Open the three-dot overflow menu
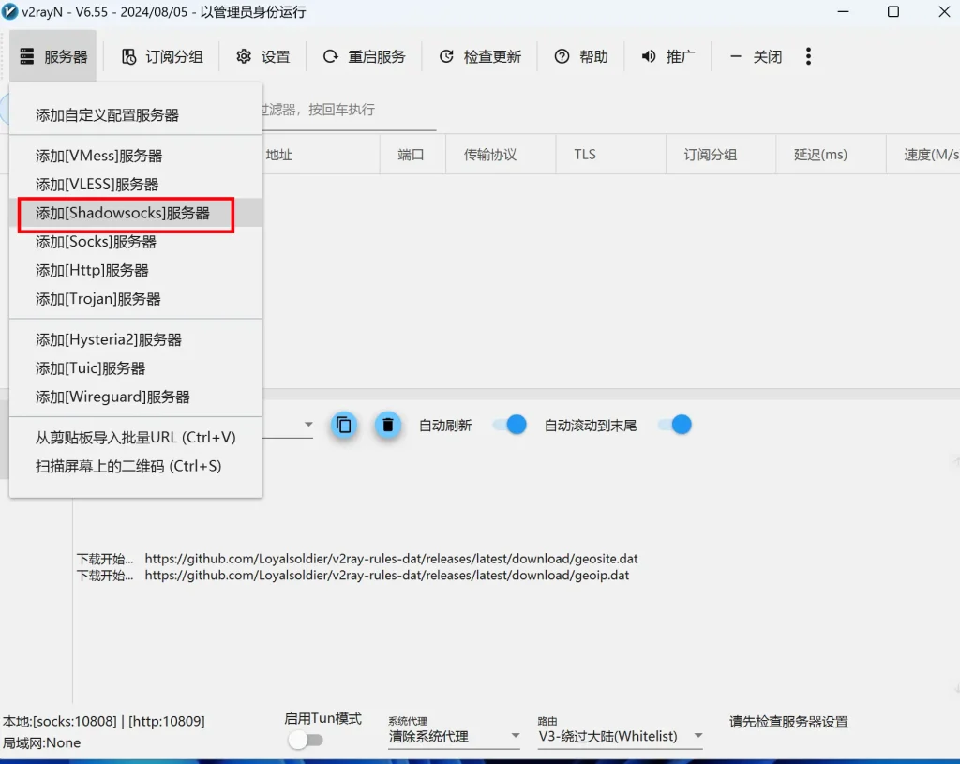Screen dimensions: 960x764 (x=808, y=56)
